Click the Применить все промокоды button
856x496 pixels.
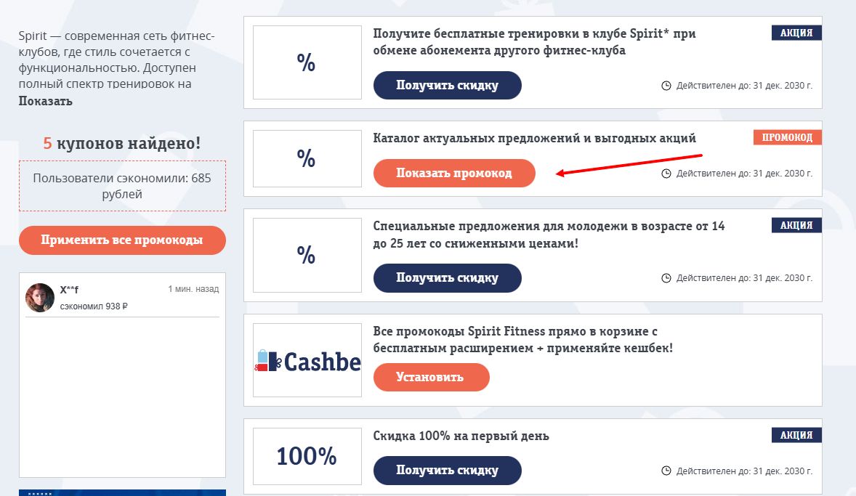121,240
